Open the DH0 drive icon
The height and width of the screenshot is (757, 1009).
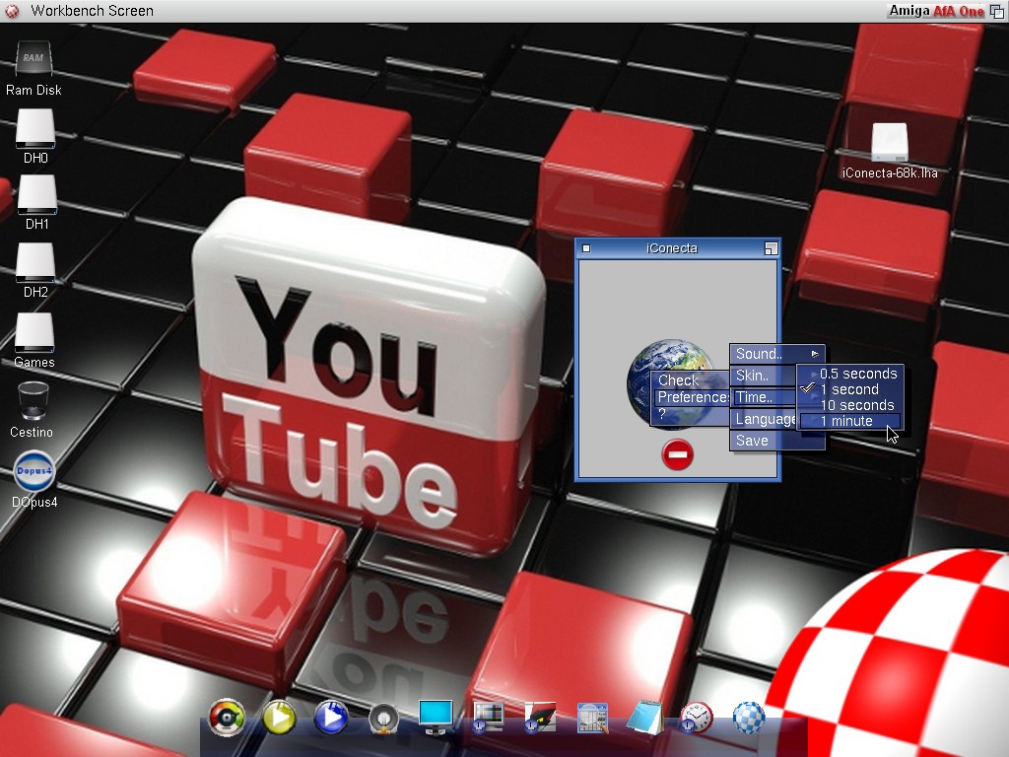(x=35, y=130)
